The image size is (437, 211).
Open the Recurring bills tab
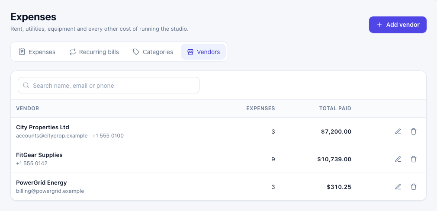pyautogui.click(x=94, y=52)
